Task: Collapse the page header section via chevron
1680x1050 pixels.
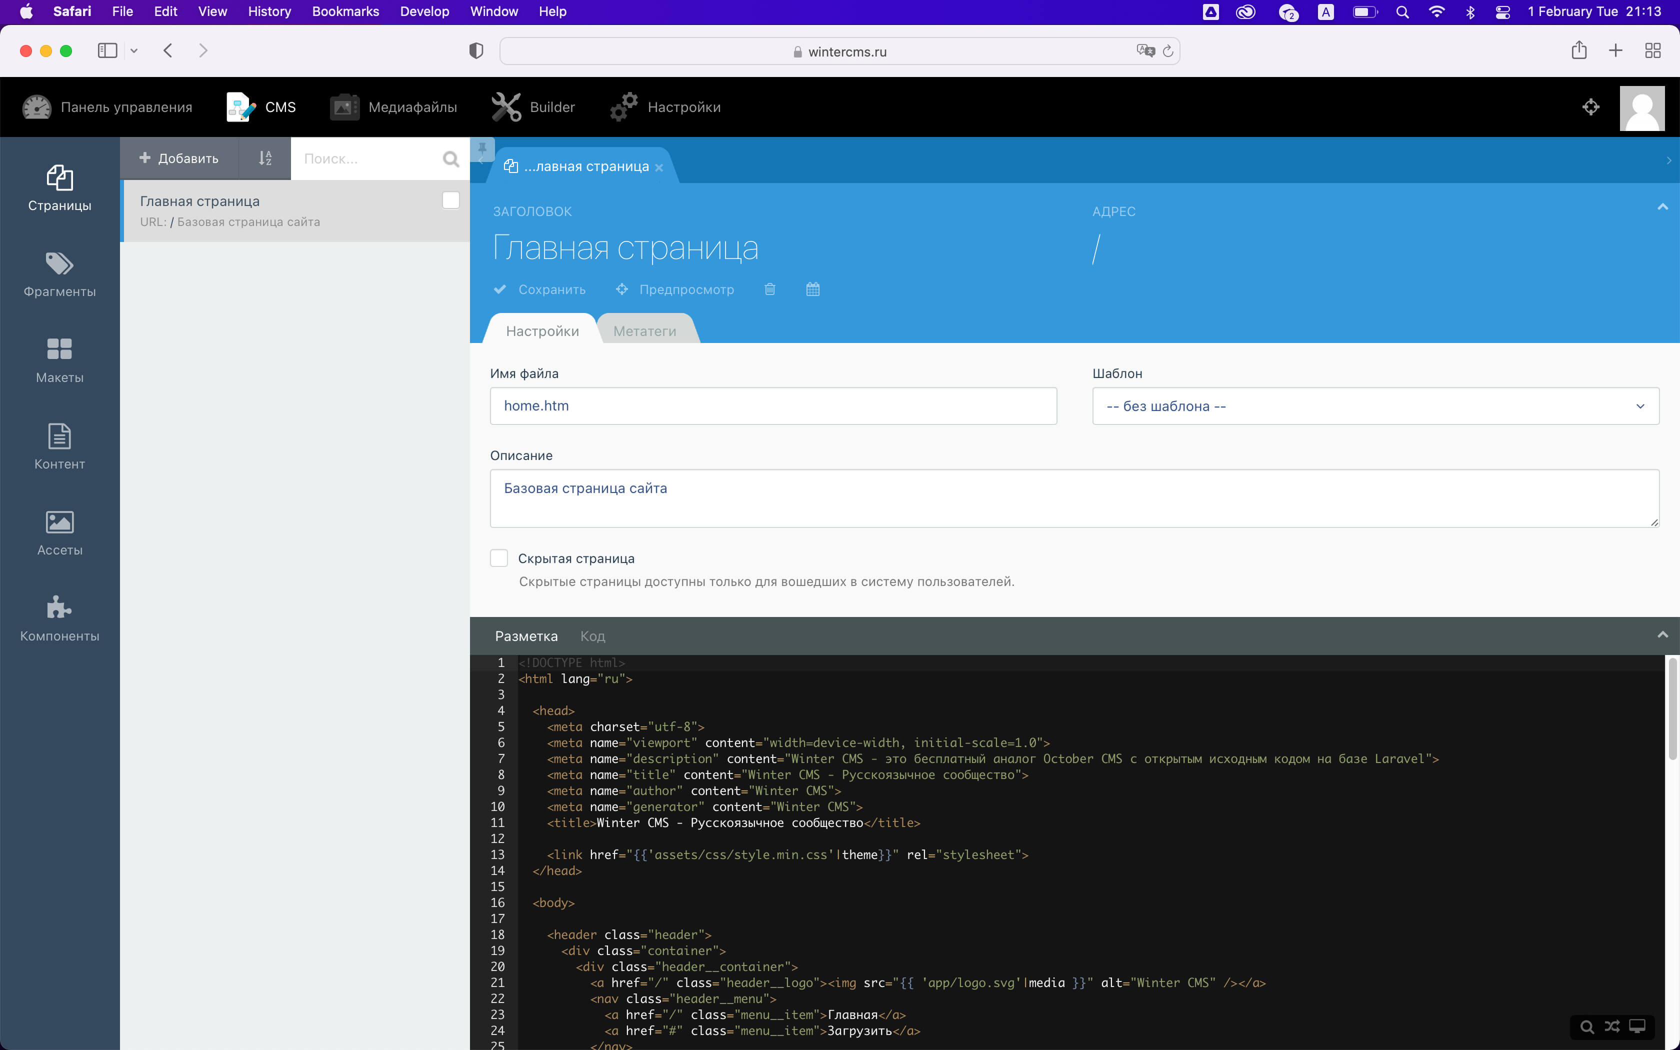Action: tap(1663, 205)
